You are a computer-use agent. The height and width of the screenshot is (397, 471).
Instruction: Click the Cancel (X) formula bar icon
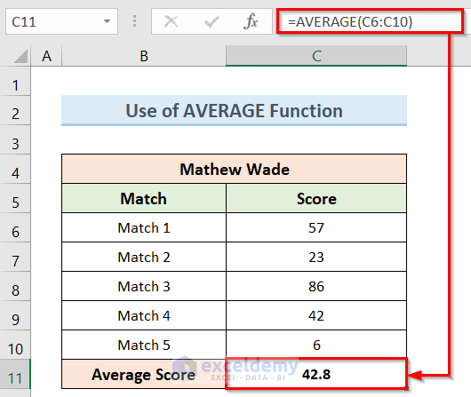(x=172, y=21)
